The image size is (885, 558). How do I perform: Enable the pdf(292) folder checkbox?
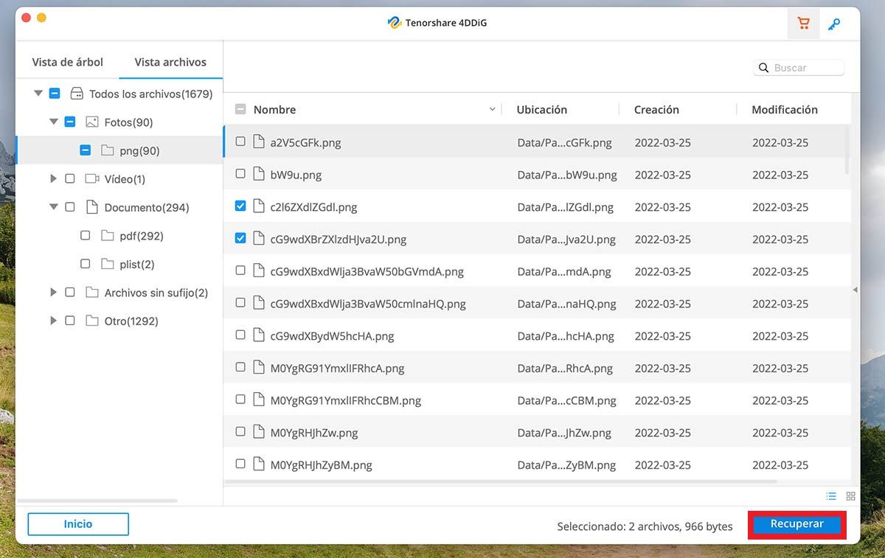(x=86, y=236)
